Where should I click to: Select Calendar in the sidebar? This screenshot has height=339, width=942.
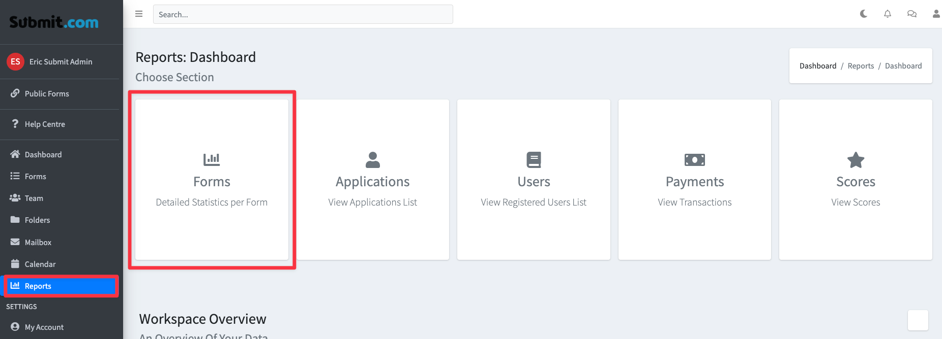(40, 264)
